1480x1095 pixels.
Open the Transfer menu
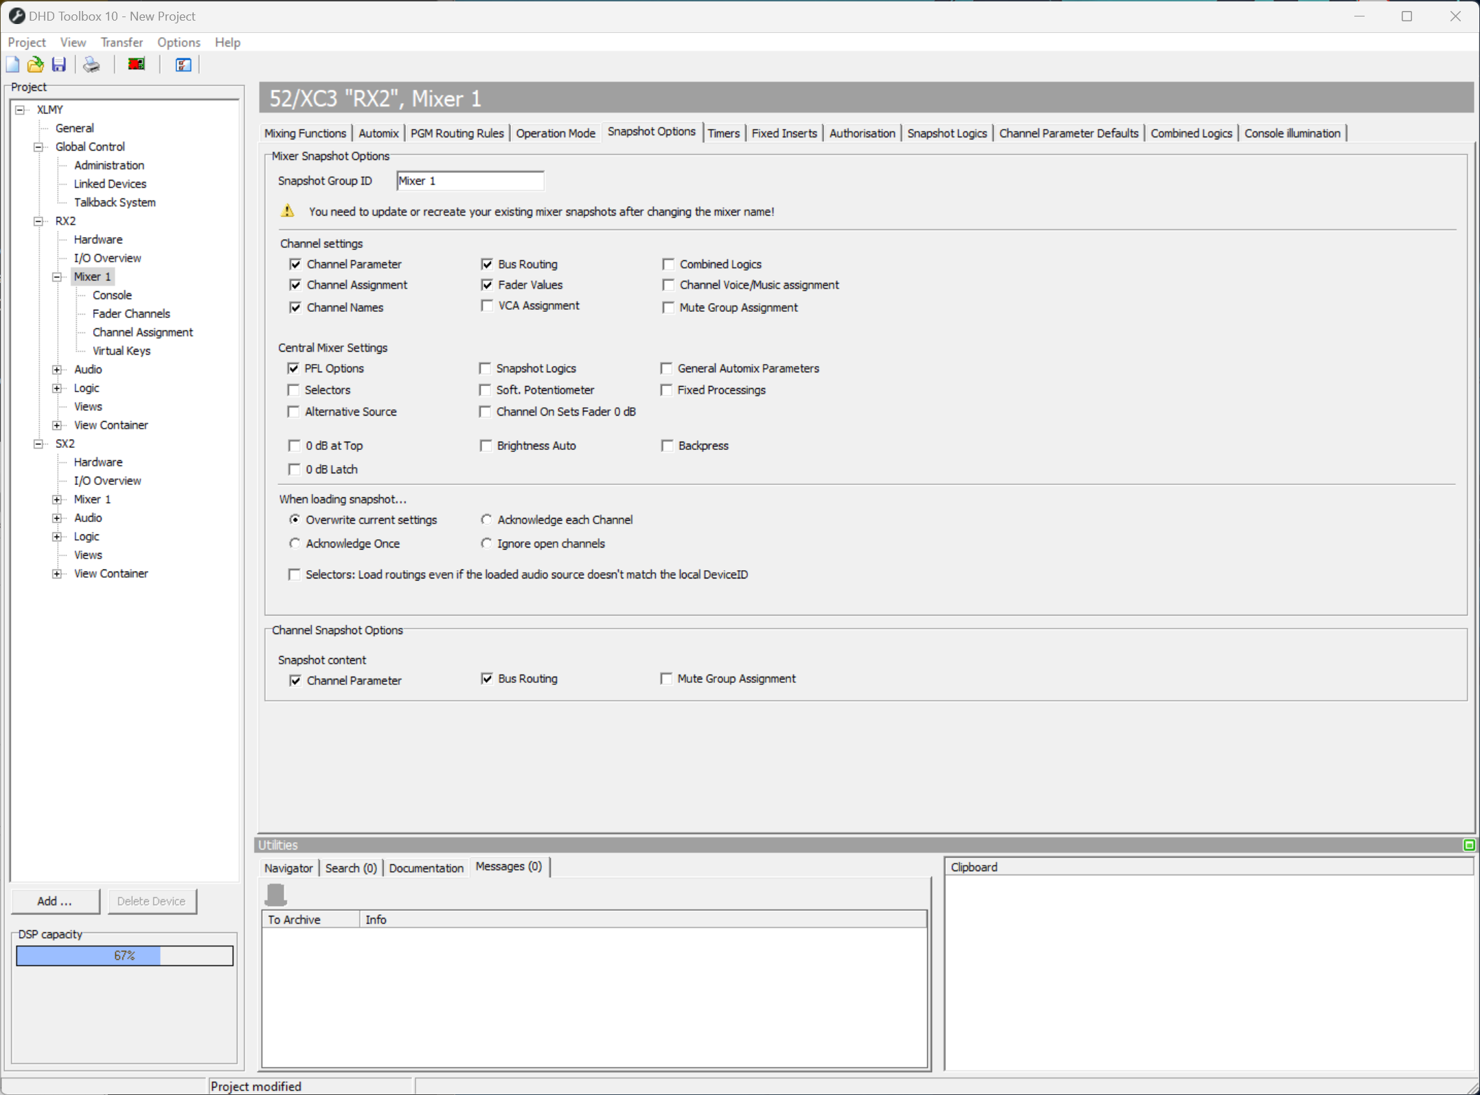click(122, 42)
